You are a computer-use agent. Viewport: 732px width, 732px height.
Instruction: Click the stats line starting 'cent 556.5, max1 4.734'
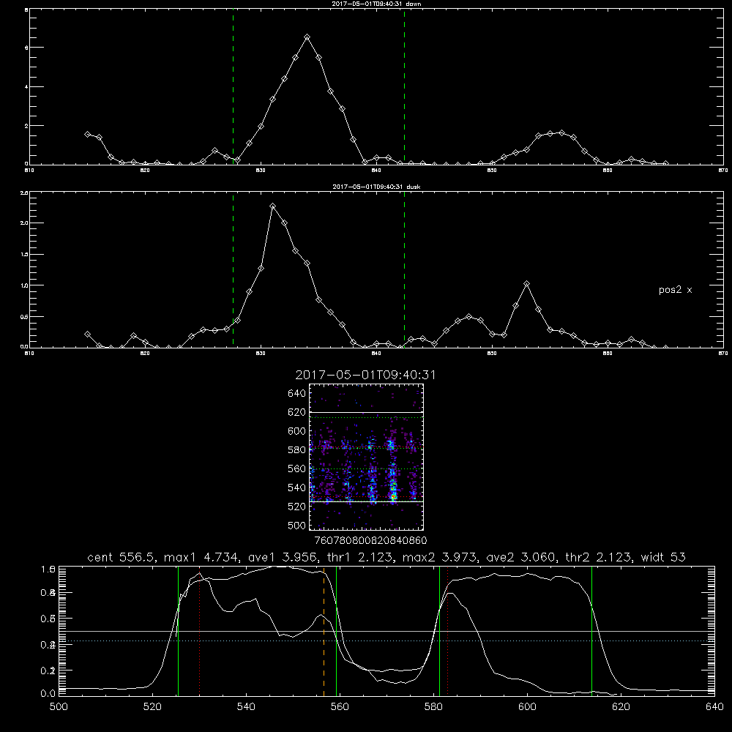[386, 557]
